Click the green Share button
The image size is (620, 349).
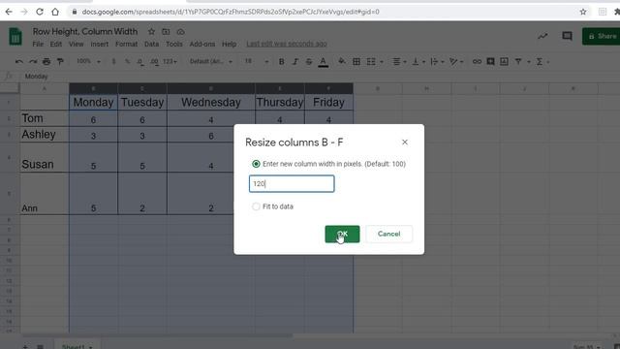tap(601, 37)
